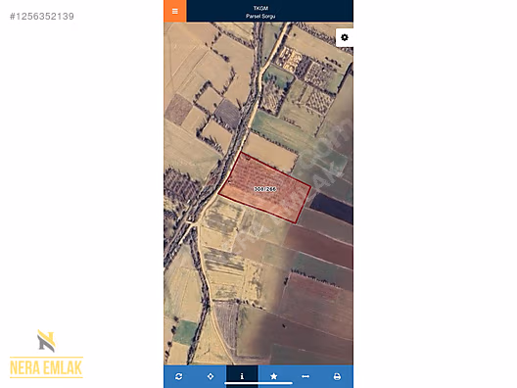Viewport: 517px width, 388px height.
Task: Tap the refresh icon in bottom toolbar
Action: 179,376
